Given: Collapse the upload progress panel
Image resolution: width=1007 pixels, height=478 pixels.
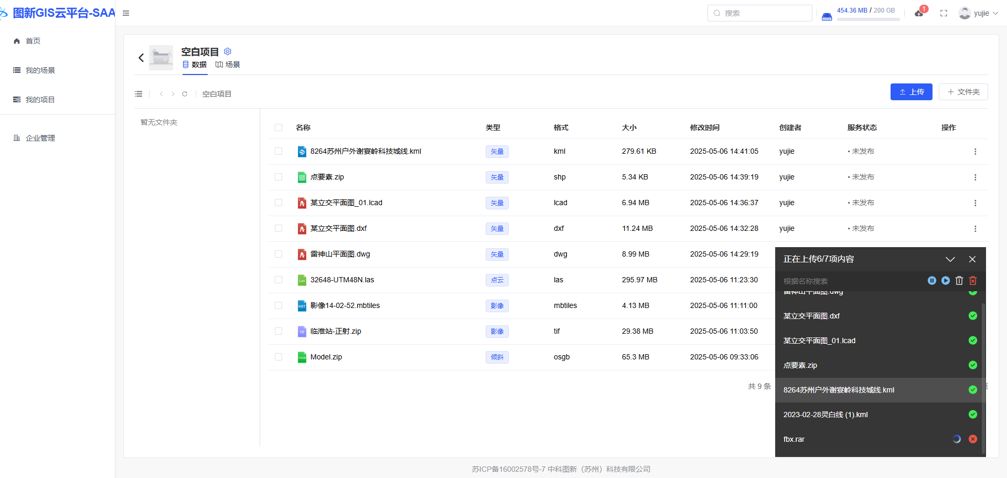Looking at the screenshot, I should coord(950,259).
